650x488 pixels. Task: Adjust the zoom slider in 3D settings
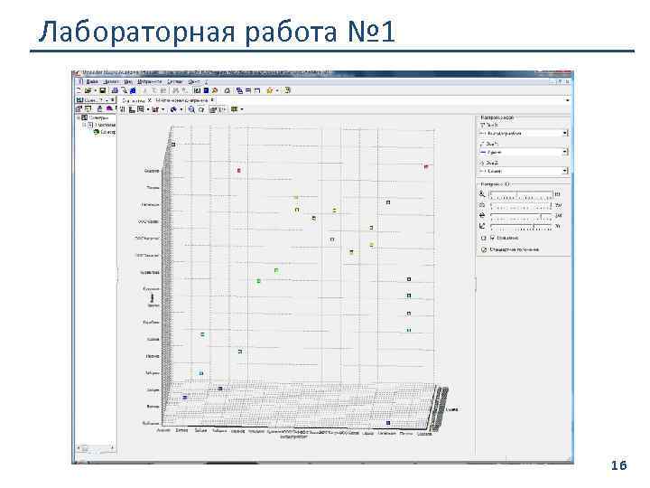522,194
